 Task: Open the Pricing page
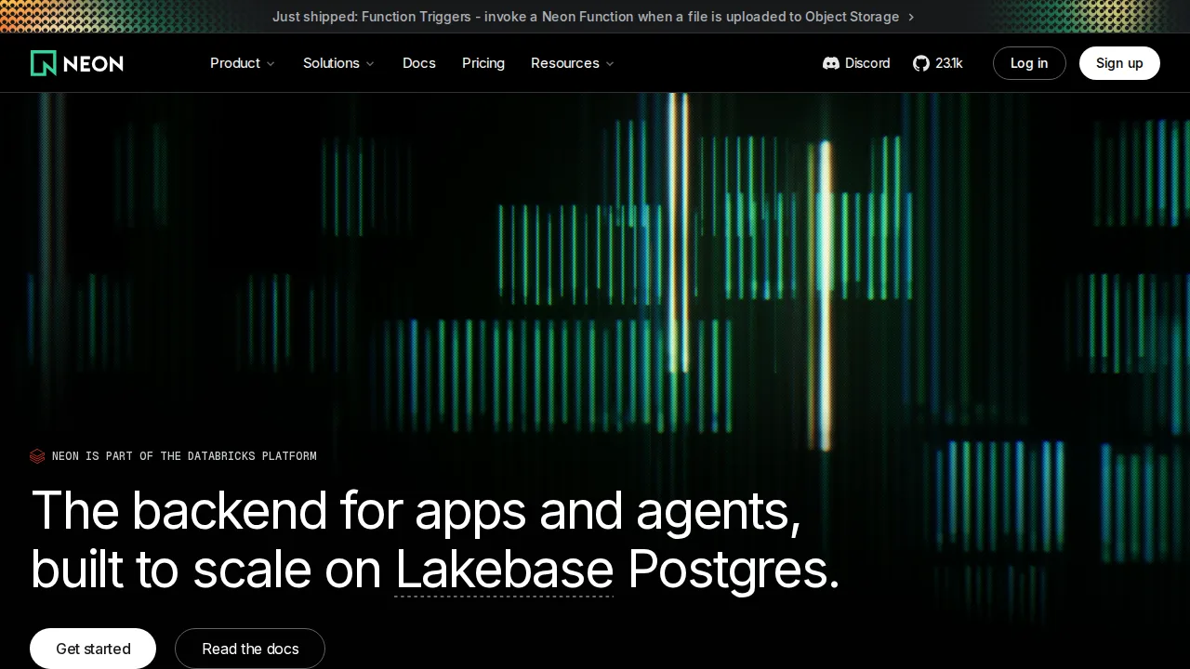tap(483, 63)
